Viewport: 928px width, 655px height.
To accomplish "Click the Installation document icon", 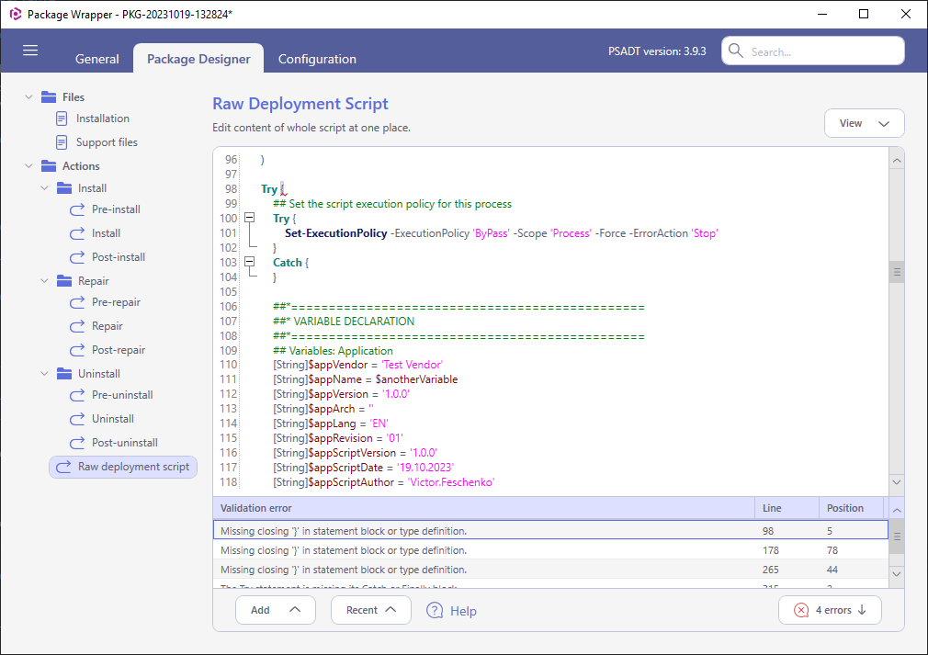I will click(x=62, y=119).
